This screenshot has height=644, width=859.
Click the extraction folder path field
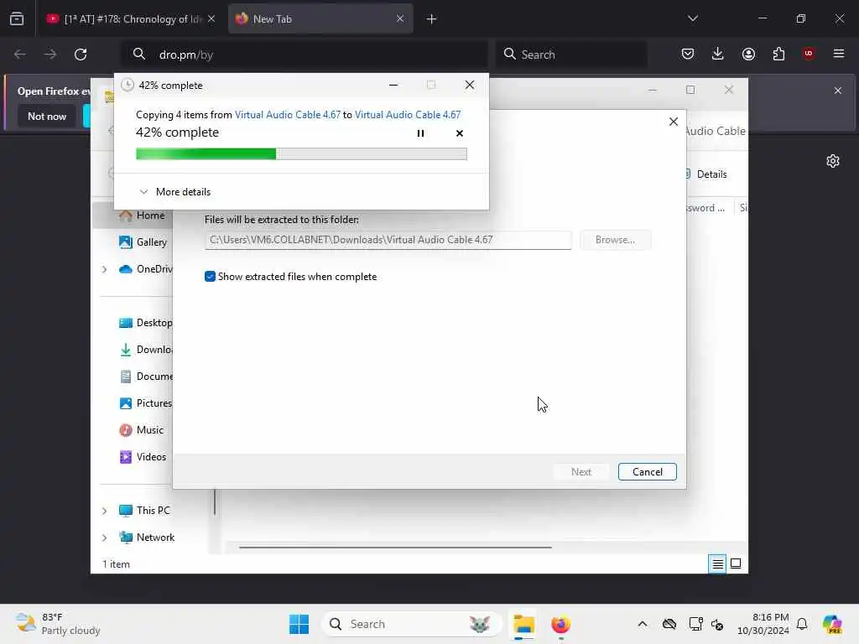[x=388, y=240]
